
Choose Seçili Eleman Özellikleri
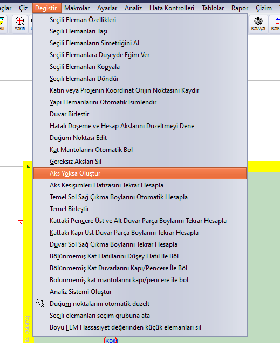point(140,20)
